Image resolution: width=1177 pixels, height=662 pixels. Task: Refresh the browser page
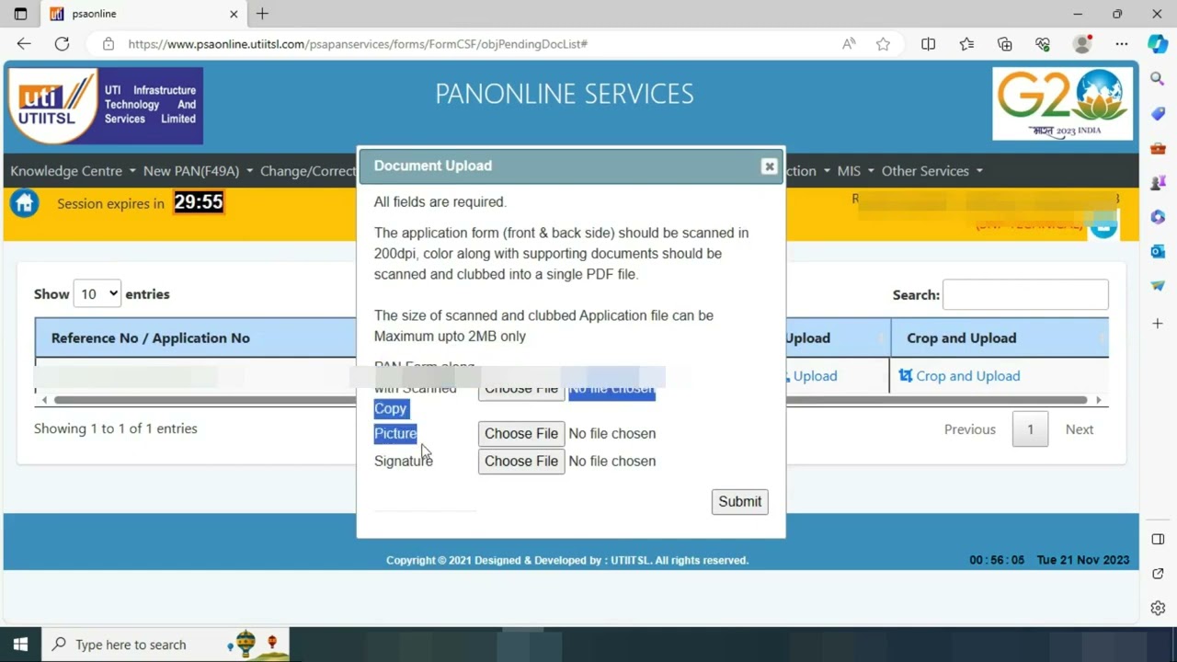pos(62,43)
